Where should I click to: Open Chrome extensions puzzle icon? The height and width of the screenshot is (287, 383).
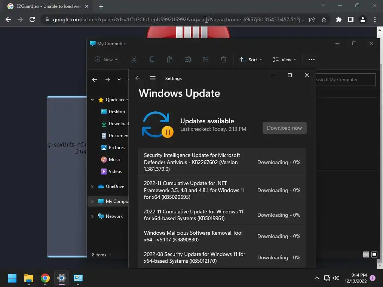click(x=339, y=19)
